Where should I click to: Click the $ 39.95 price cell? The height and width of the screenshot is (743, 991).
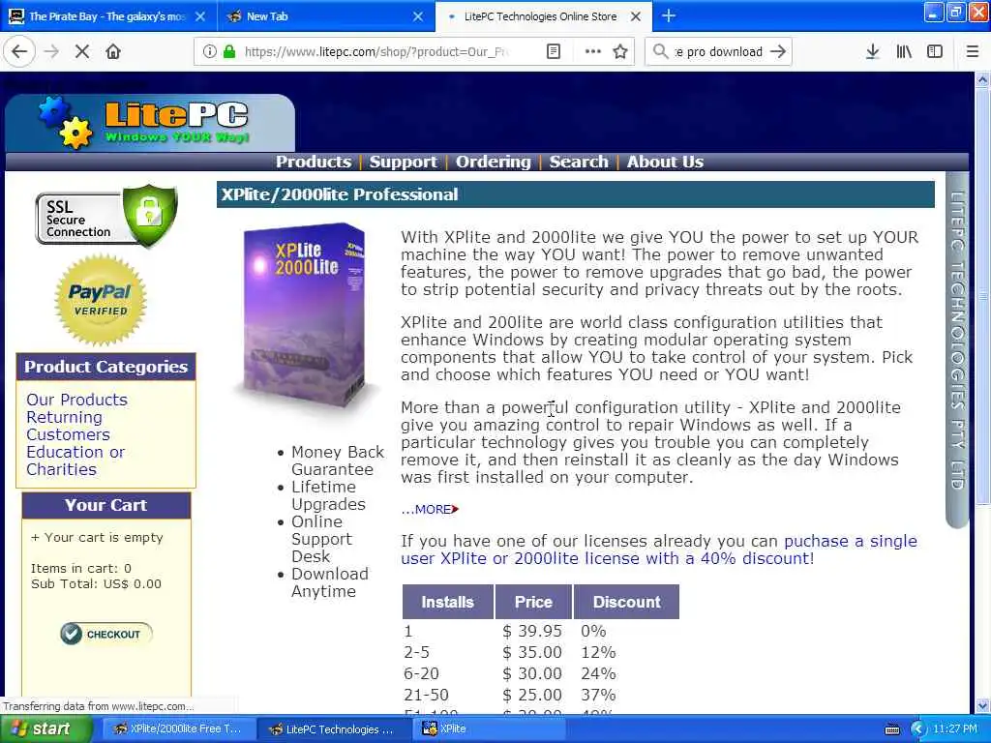(x=532, y=631)
